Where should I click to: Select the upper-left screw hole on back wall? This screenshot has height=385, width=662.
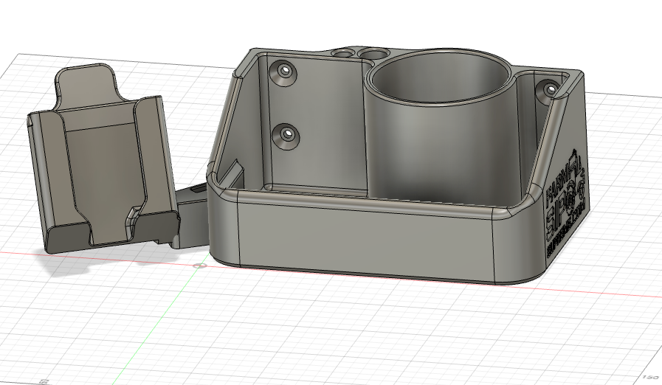point(286,72)
